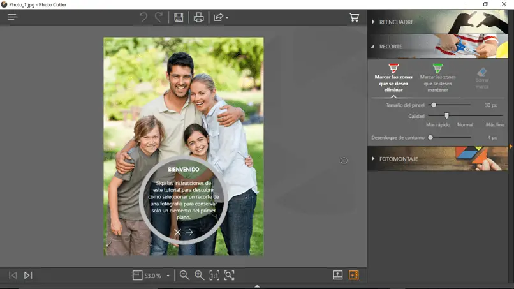
Task: Adjust the Tamaño del pincel slider
Action: (x=450, y=105)
